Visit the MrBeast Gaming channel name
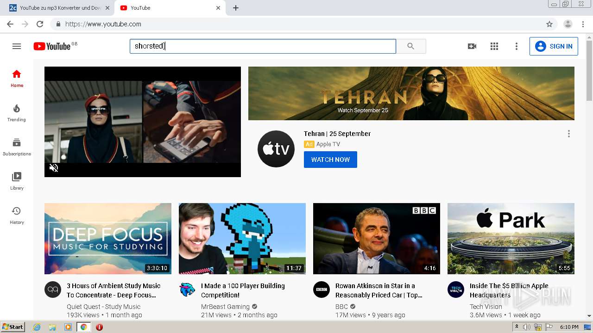The height and width of the screenshot is (333, 593). 225,307
